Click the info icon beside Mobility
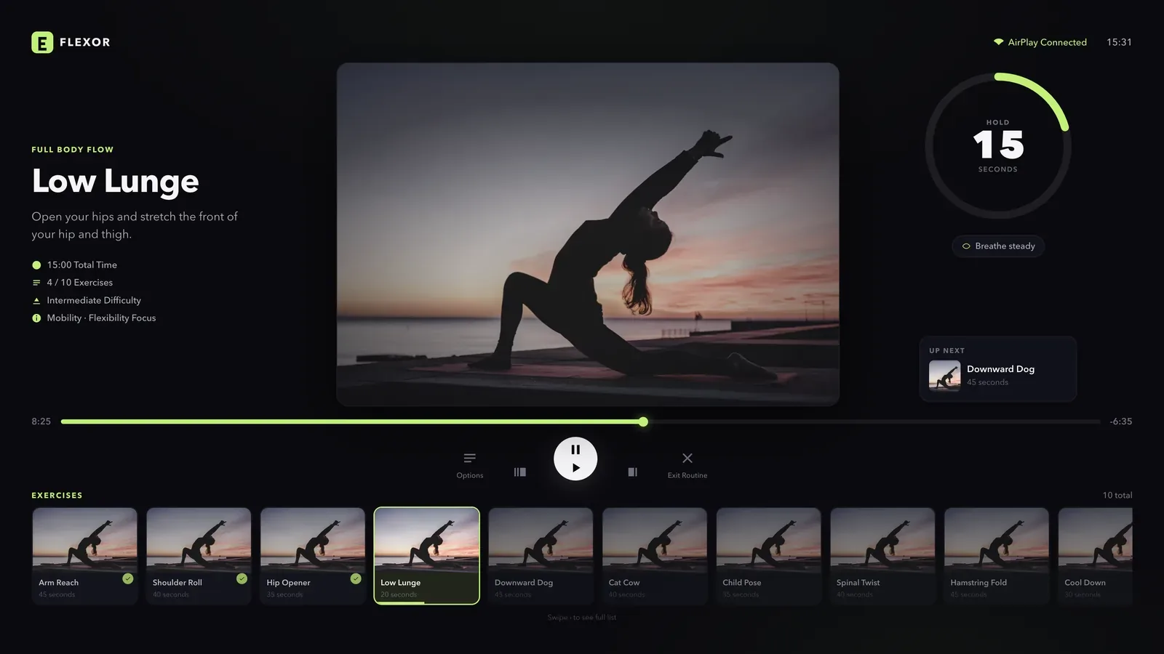Image resolution: width=1164 pixels, height=654 pixels. (x=36, y=318)
